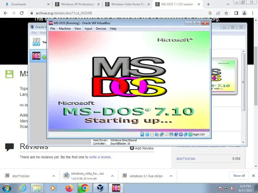Close the Windows Vista Home Pre tab
The height and width of the screenshot is (193, 258).
[149, 4]
